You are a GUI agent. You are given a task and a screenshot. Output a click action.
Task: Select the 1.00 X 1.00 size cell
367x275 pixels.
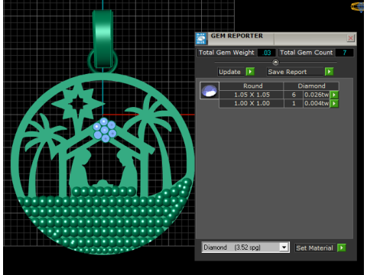tap(252, 103)
